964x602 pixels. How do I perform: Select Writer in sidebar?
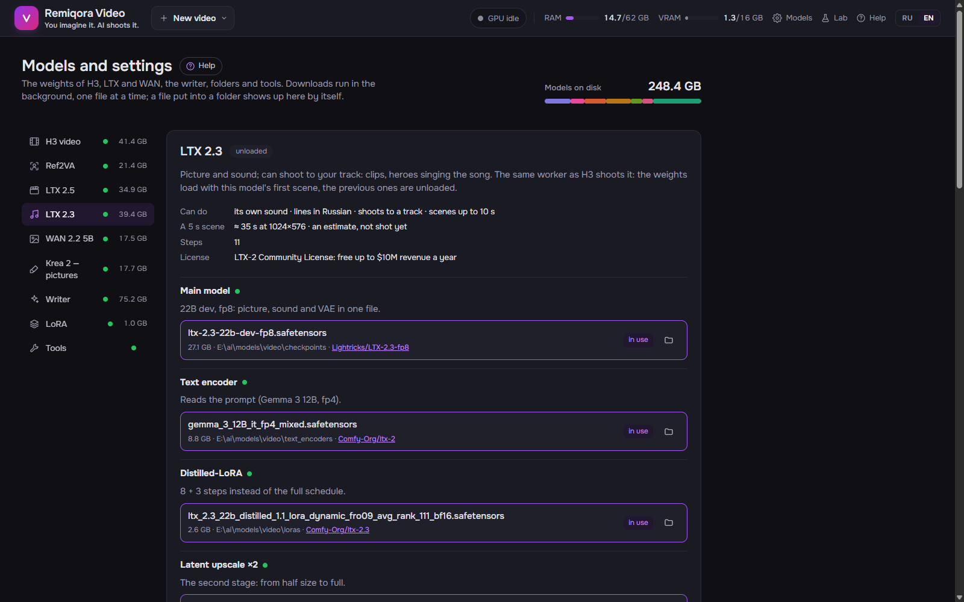pyautogui.click(x=88, y=299)
